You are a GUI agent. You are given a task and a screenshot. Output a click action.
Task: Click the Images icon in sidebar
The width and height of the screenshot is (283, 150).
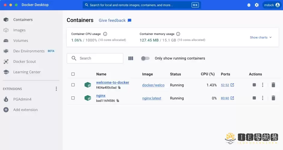click(6, 30)
